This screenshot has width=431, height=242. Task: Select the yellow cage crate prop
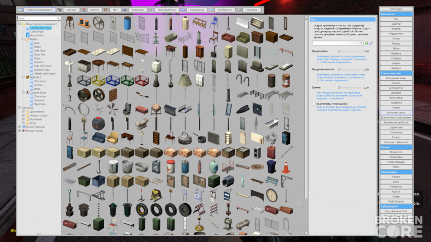99,81
